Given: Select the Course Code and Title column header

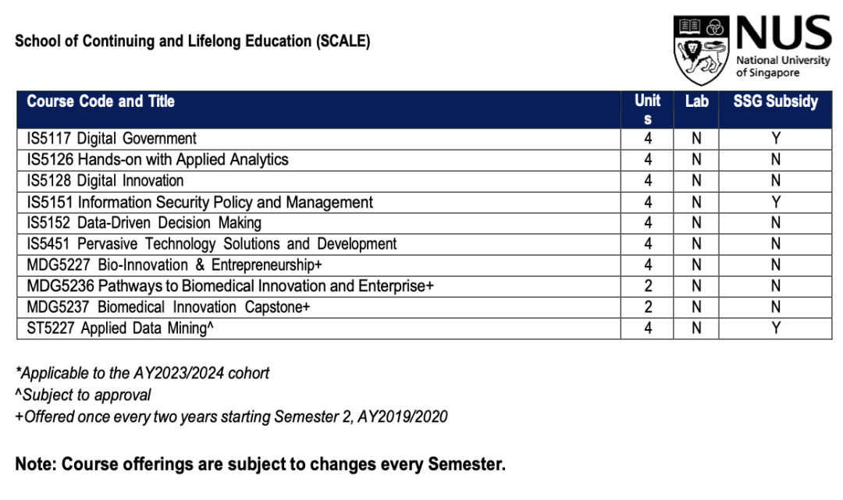Looking at the screenshot, I should pyautogui.click(x=101, y=101).
